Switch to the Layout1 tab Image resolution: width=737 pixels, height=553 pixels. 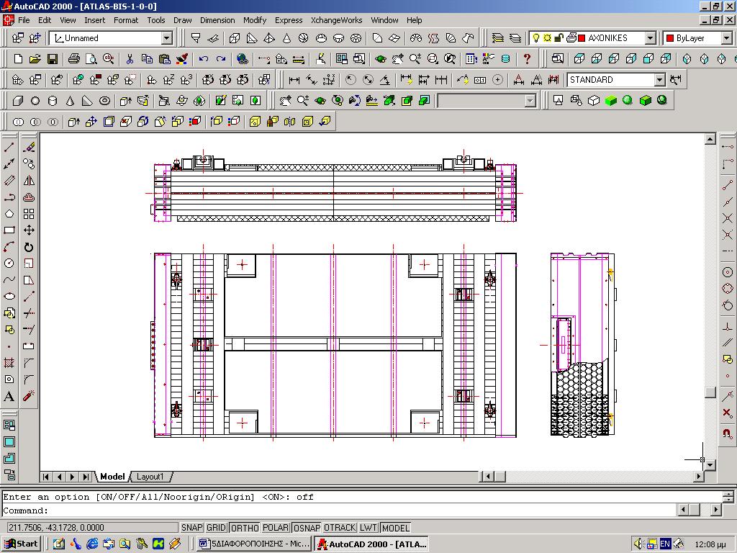click(150, 477)
